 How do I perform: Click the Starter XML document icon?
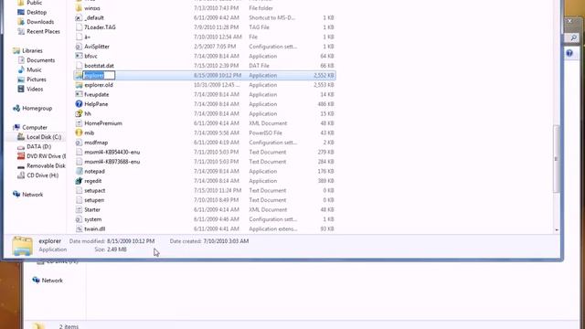coord(79,210)
